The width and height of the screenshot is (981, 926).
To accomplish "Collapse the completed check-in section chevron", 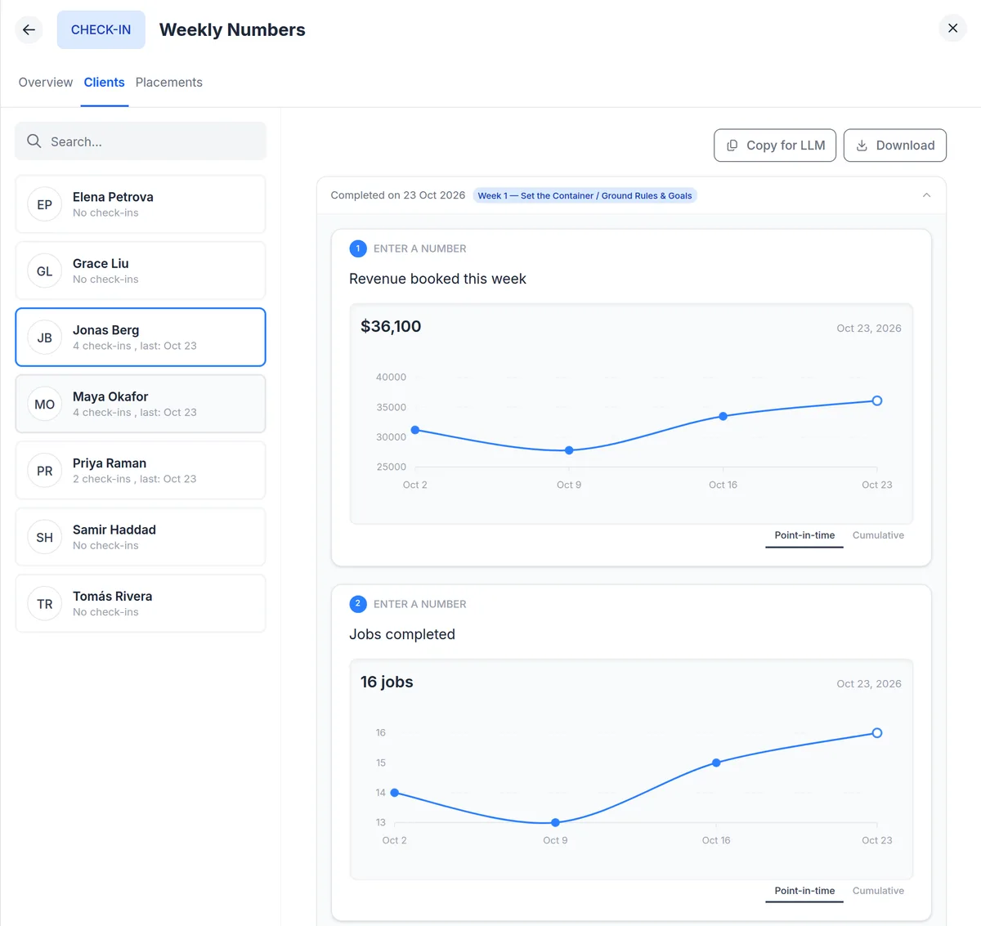I will [926, 195].
